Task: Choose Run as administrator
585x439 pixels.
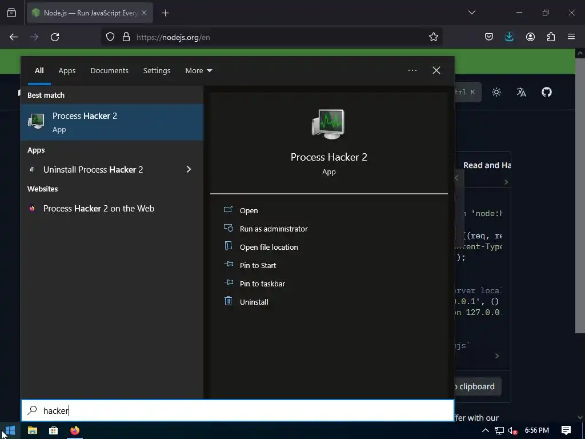Action: 274,229
